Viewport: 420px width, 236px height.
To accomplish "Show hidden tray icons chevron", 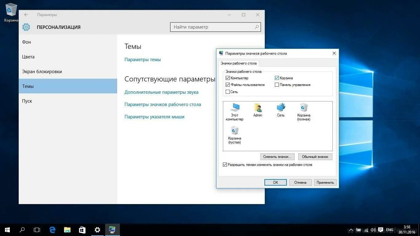I will point(351,230).
